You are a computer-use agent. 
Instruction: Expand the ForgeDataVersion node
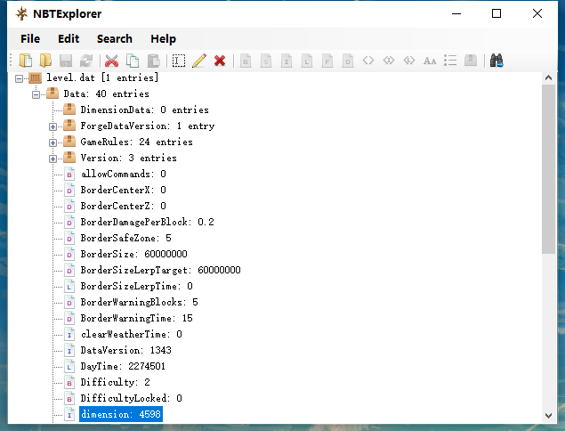pos(53,126)
